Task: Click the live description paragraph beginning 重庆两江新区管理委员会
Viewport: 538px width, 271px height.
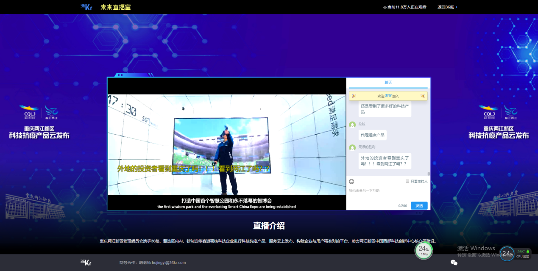Action: pyautogui.click(x=269, y=241)
